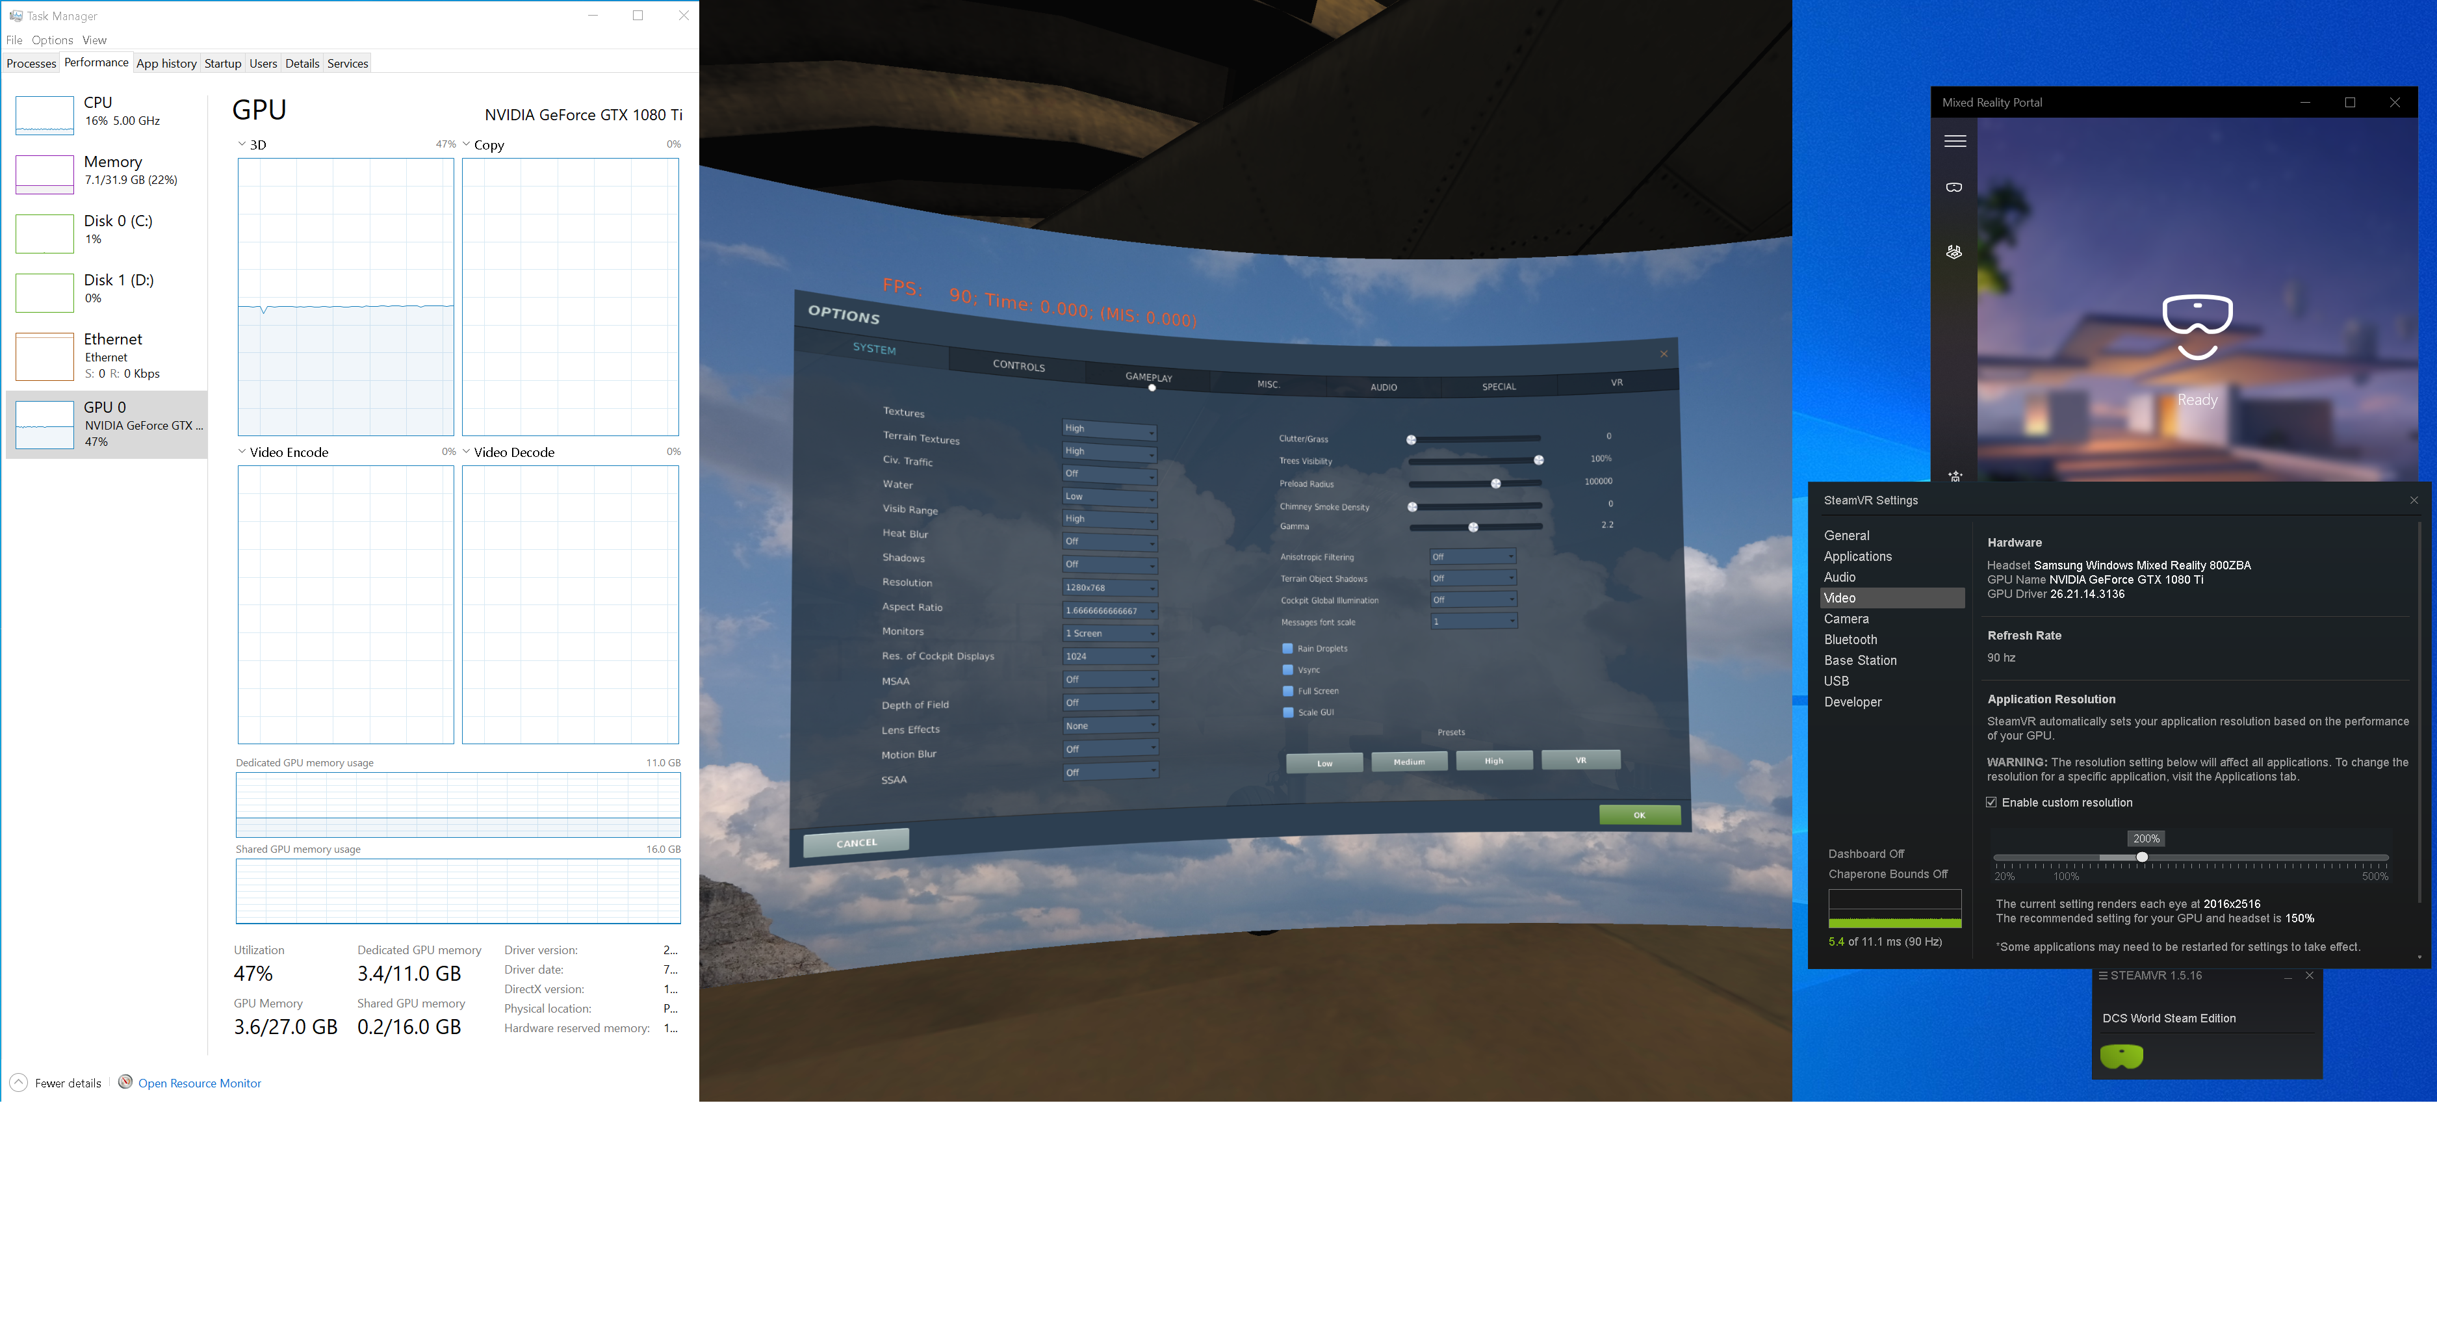2437x1335 pixels.
Task: Click the SteamVR frame timing graph
Action: click(1895, 908)
